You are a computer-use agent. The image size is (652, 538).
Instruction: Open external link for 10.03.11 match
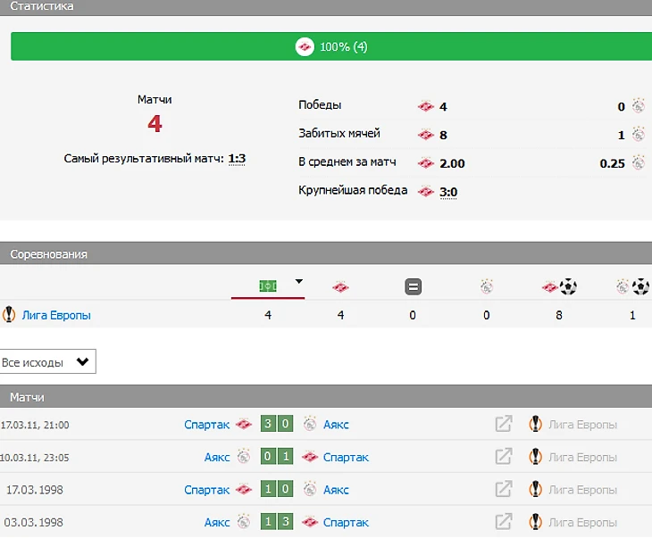(x=503, y=457)
